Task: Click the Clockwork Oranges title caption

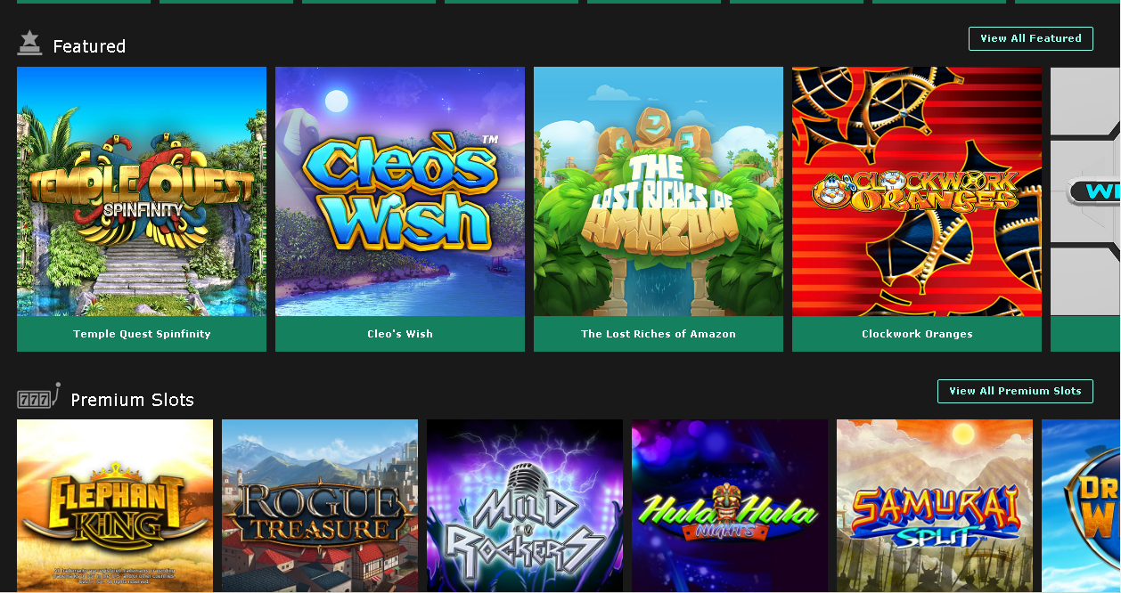Action: pyautogui.click(x=917, y=334)
